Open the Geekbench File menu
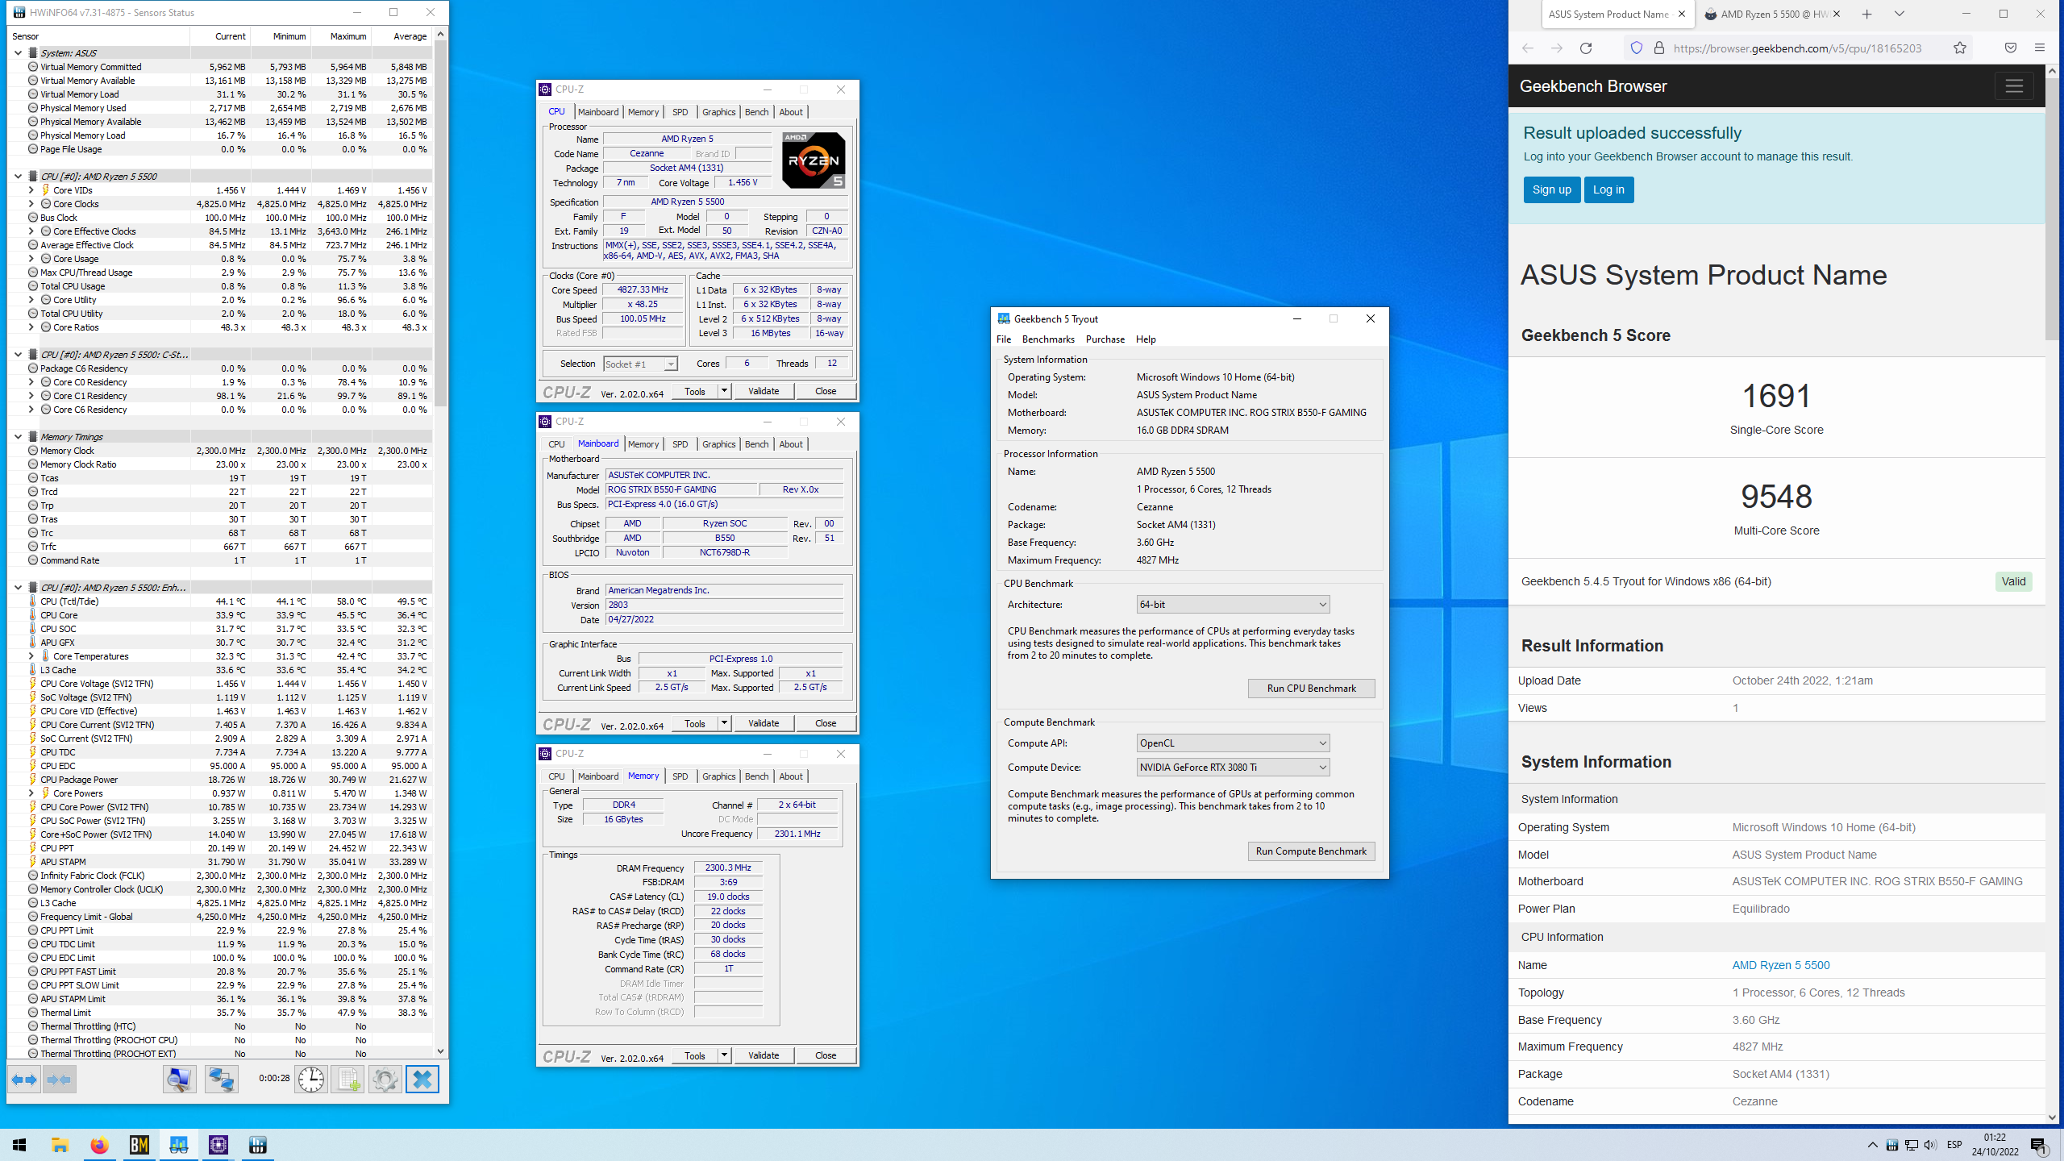Viewport: 2064px width, 1161px height. coord(1004,339)
